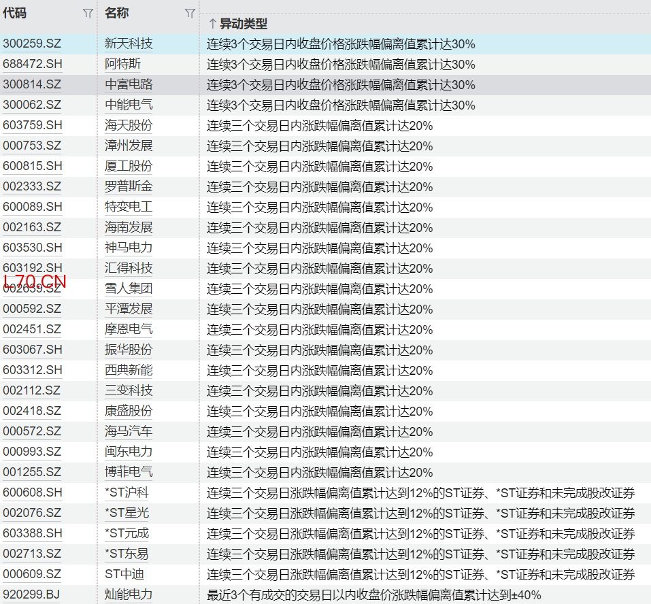The image size is (651, 604).
Task: Select stock name *ST沪科
Action: (x=127, y=493)
